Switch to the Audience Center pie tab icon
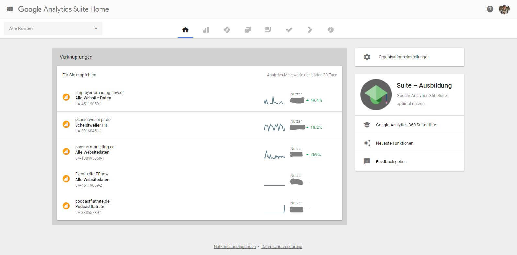517x255 pixels. click(330, 30)
